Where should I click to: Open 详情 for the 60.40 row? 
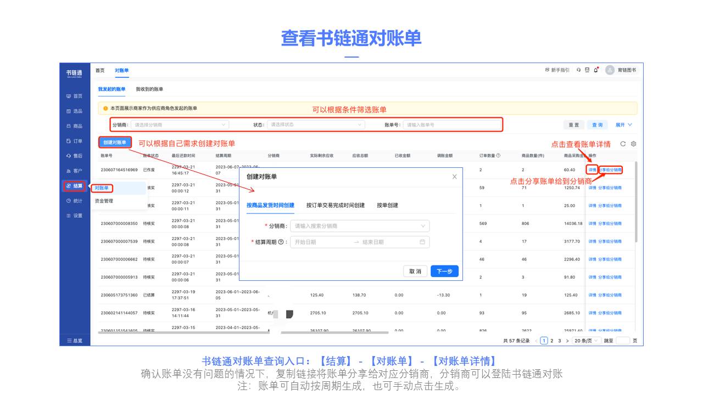(x=592, y=170)
